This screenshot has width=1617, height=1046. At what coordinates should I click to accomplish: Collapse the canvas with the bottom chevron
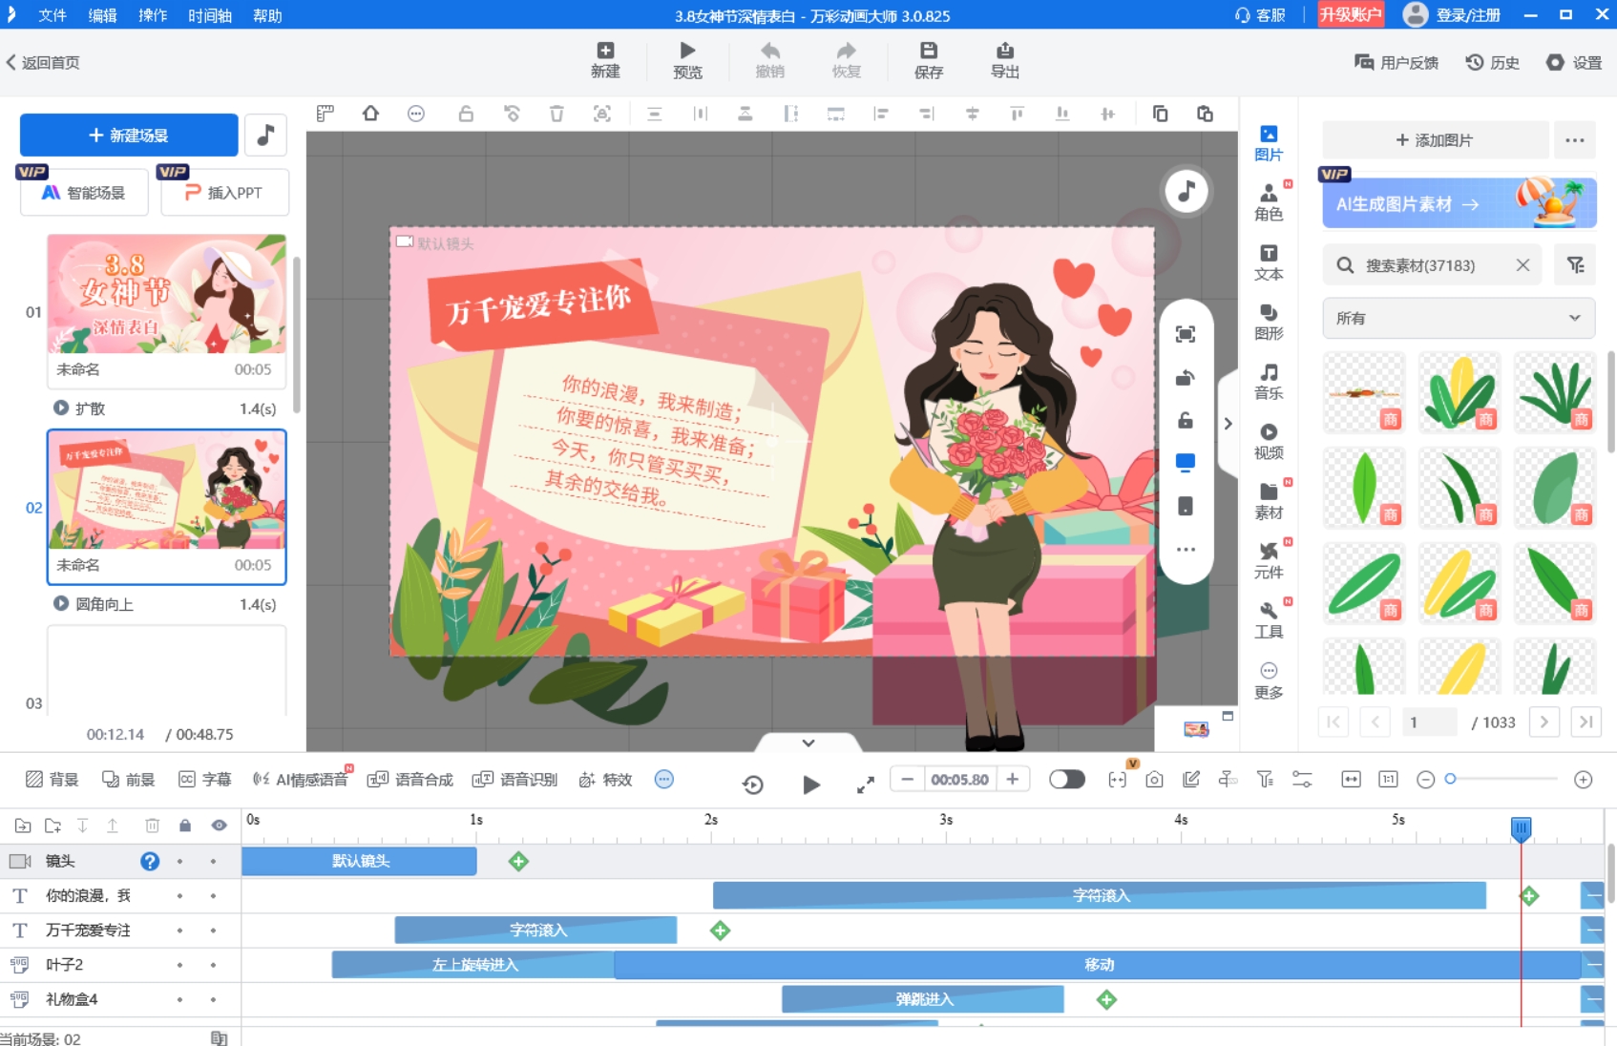pyautogui.click(x=808, y=743)
